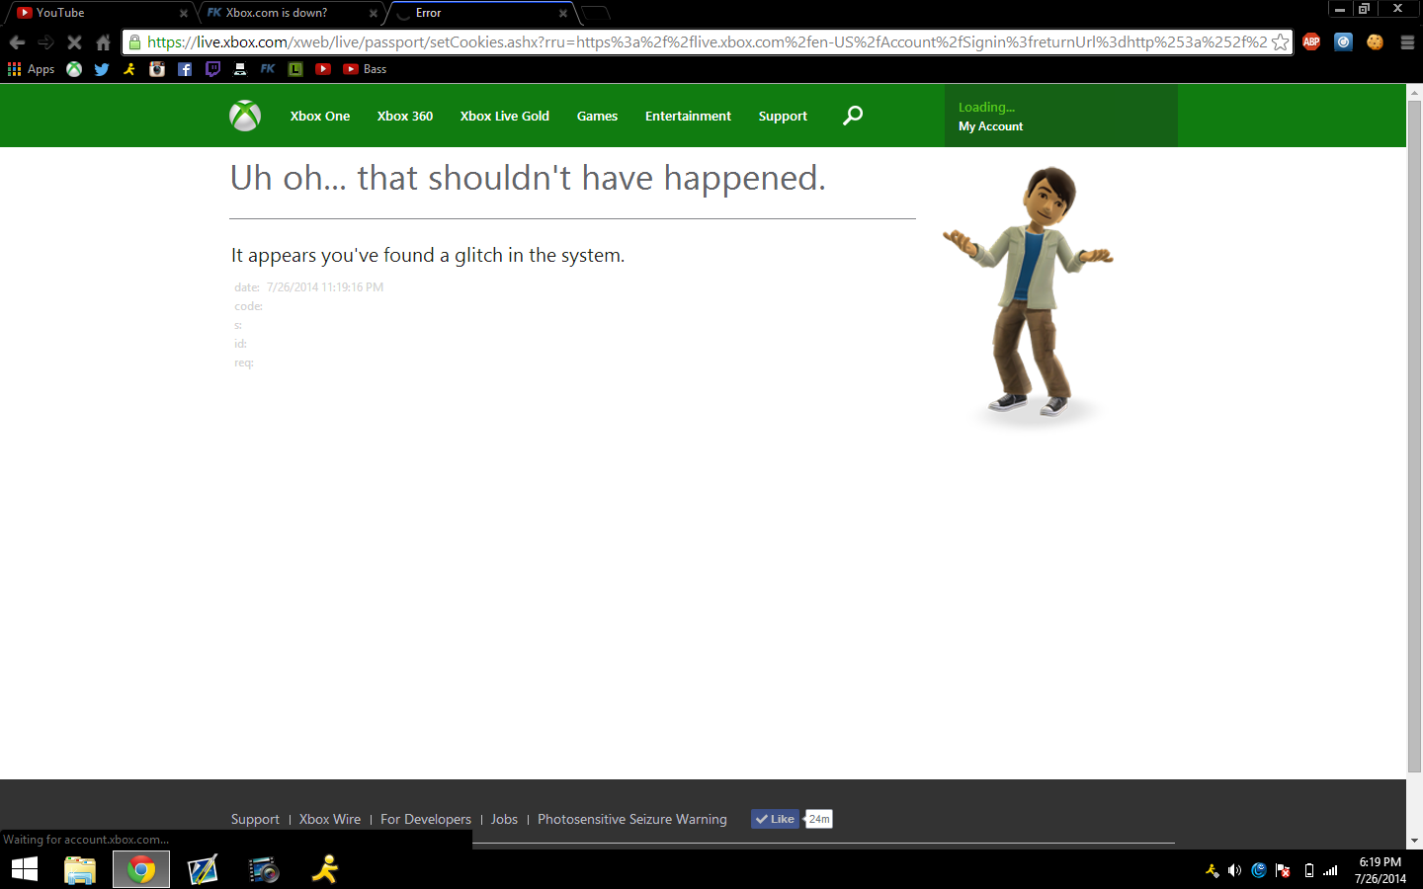Click the Facebook Like button
The width and height of the screenshot is (1423, 889).
pos(775,819)
